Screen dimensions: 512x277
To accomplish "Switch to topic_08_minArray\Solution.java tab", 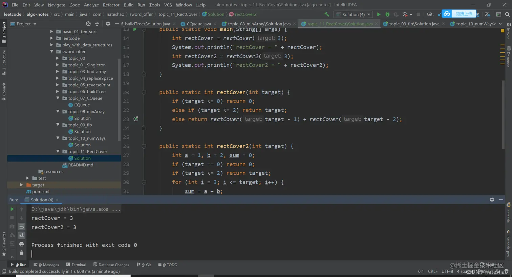I will 259,24.
